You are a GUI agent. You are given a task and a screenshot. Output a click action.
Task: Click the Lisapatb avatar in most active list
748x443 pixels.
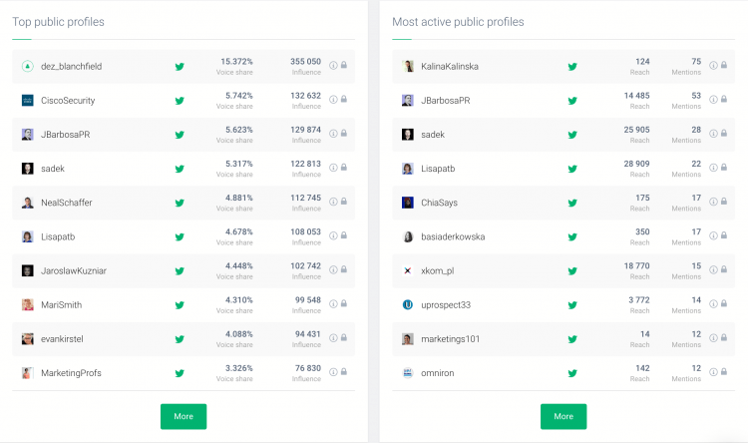(408, 169)
